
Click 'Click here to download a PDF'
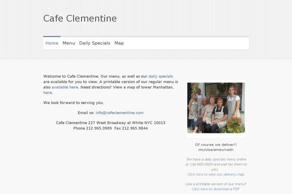coord(216,189)
